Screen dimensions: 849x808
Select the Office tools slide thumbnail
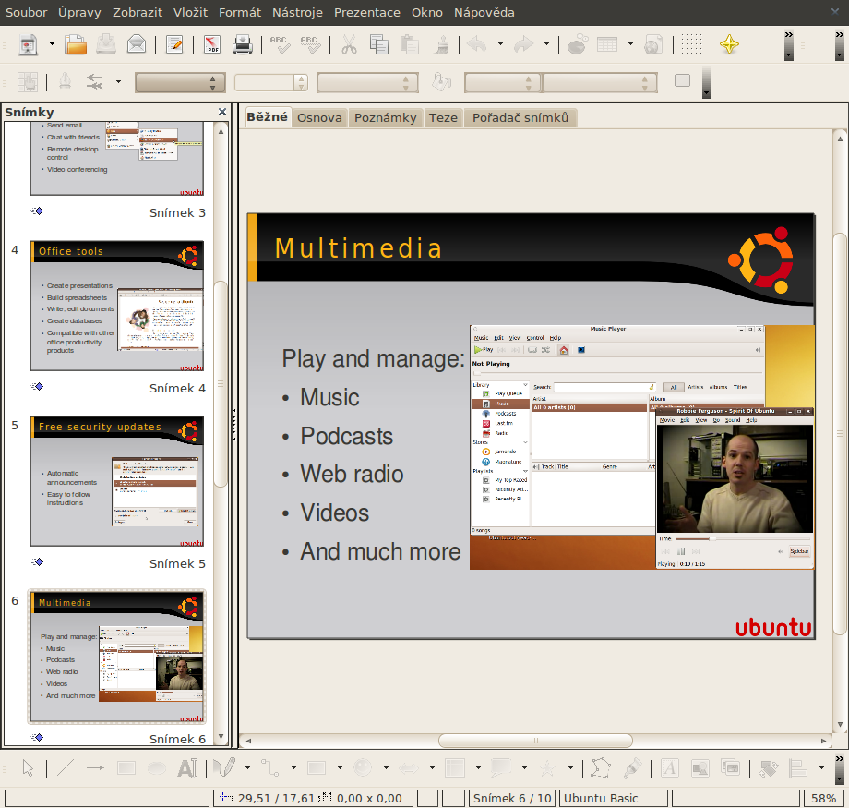tap(117, 306)
